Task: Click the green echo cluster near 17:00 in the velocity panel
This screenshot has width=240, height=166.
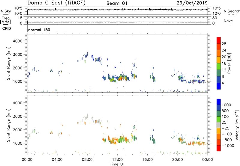Action: [153, 140]
